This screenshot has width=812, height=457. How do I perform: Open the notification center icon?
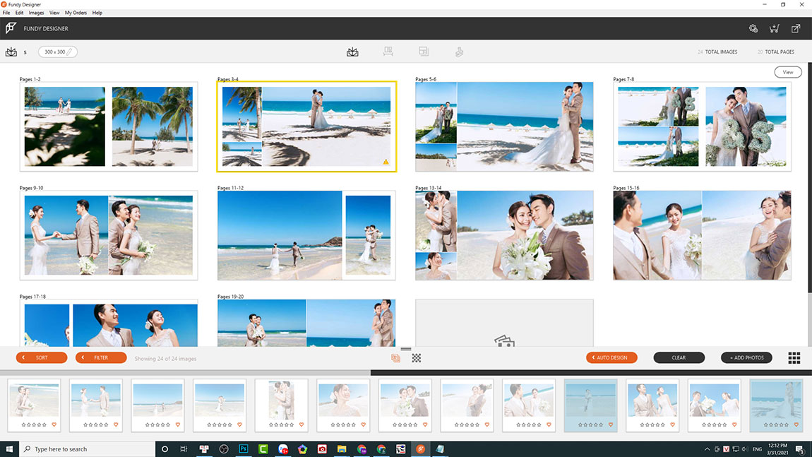coord(800,449)
